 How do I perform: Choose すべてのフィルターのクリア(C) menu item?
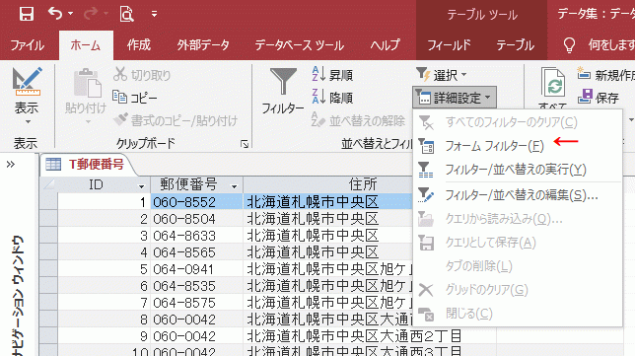517,122
